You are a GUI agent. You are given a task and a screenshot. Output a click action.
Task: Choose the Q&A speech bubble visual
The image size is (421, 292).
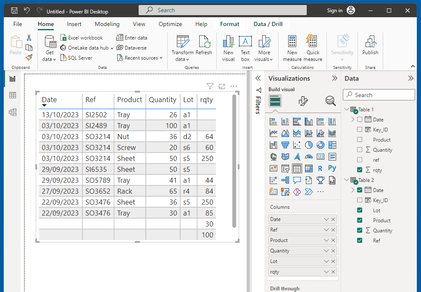[297, 180]
